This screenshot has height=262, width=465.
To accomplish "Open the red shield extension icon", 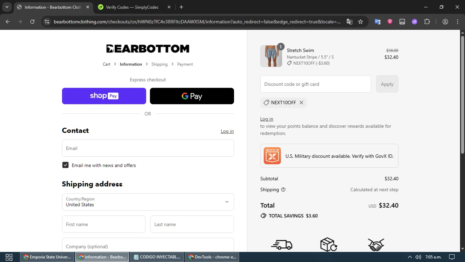I will pos(390,22).
